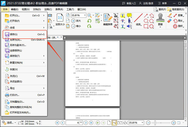Click the paperclip file attachment tool

129,21
